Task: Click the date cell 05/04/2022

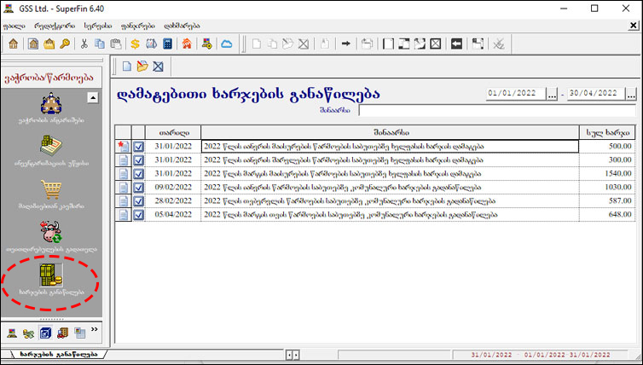Action: pyautogui.click(x=173, y=215)
